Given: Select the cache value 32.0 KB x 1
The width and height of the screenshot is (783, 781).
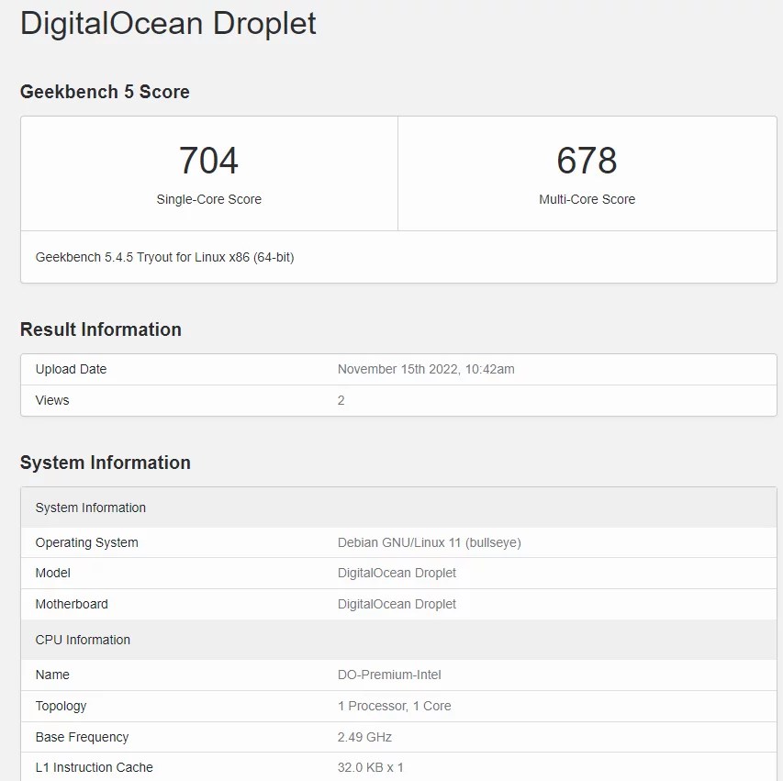Looking at the screenshot, I should click(371, 767).
